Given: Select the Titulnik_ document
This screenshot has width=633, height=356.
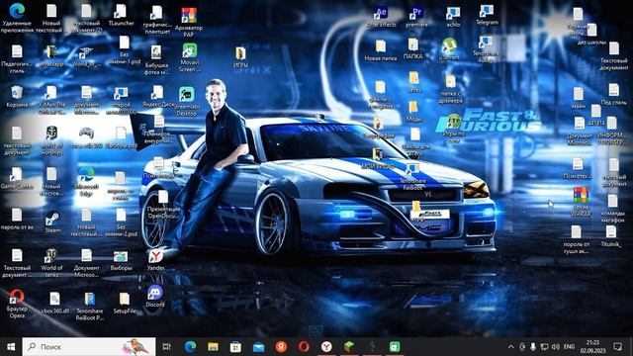Looking at the screenshot, I should 611,236.
